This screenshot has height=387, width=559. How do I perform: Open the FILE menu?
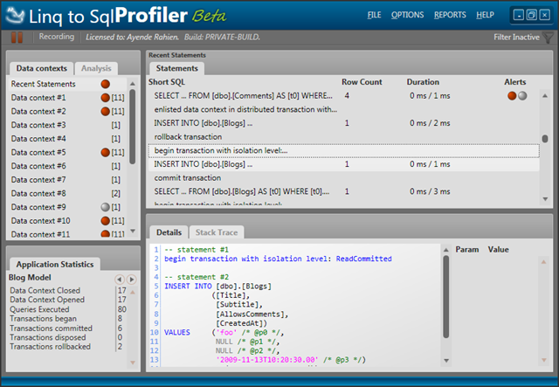pyautogui.click(x=374, y=15)
